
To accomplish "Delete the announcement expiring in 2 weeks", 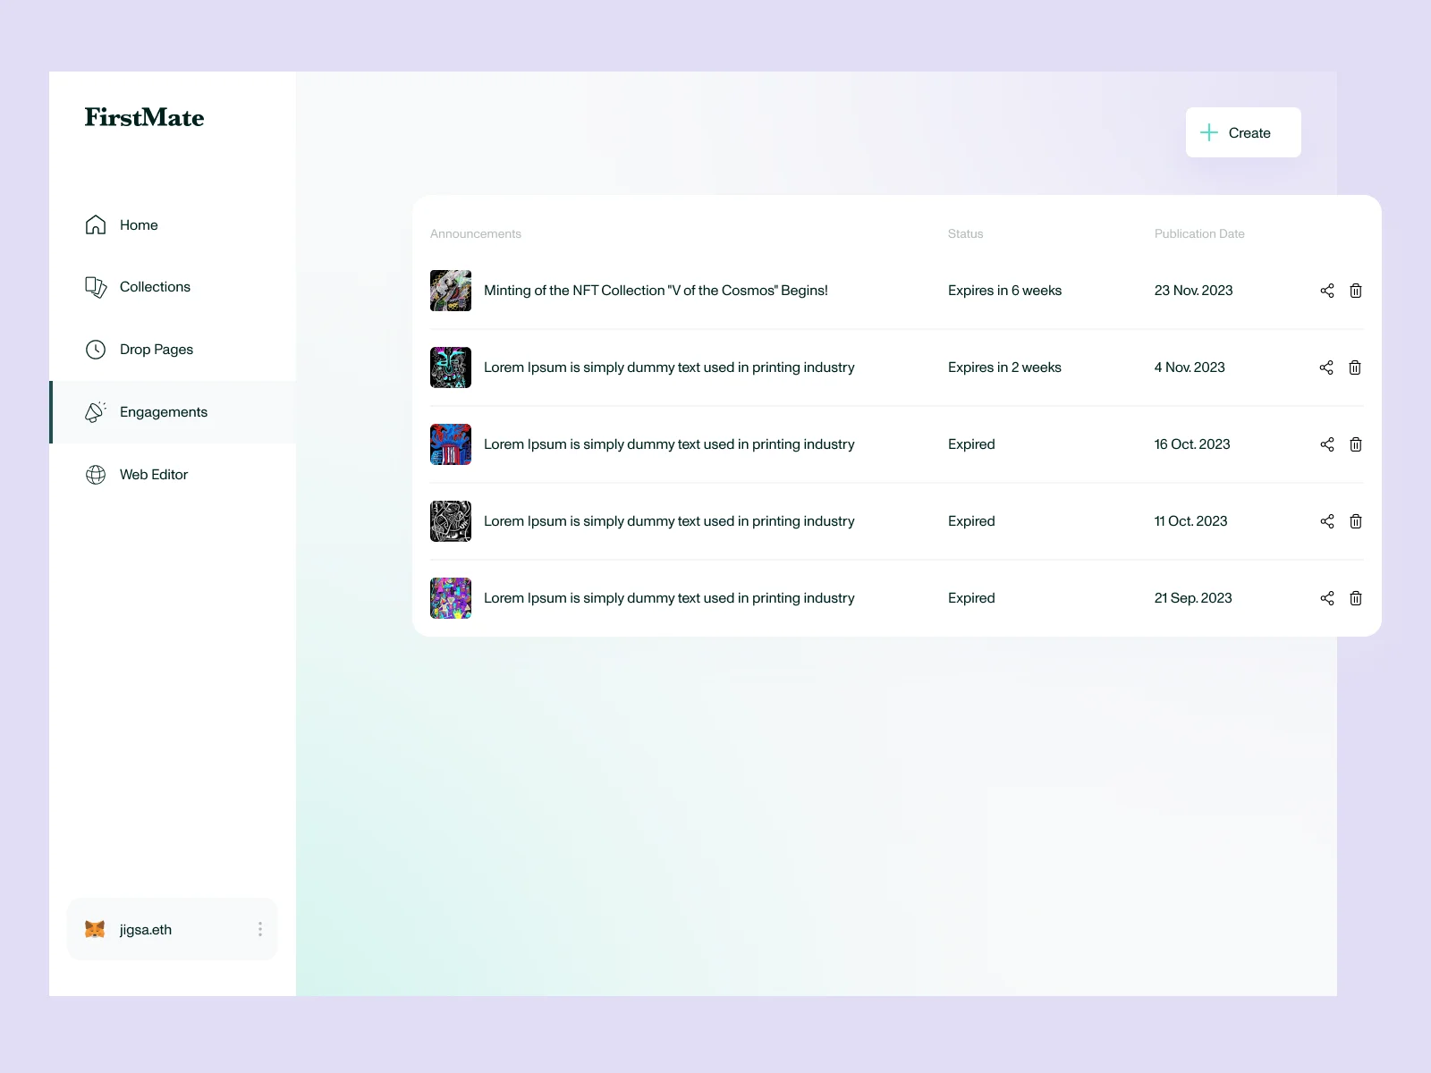I will 1356,368.
